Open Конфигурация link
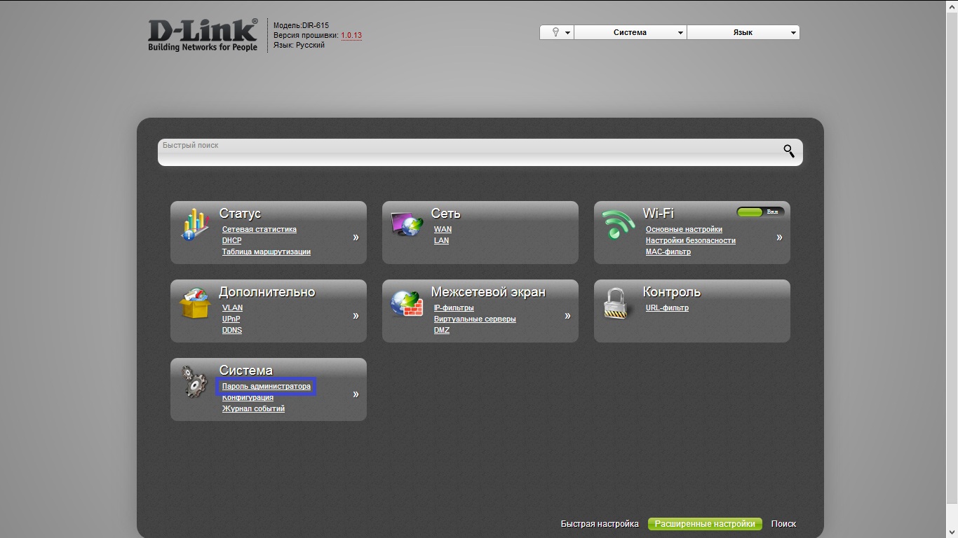 click(x=248, y=398)
